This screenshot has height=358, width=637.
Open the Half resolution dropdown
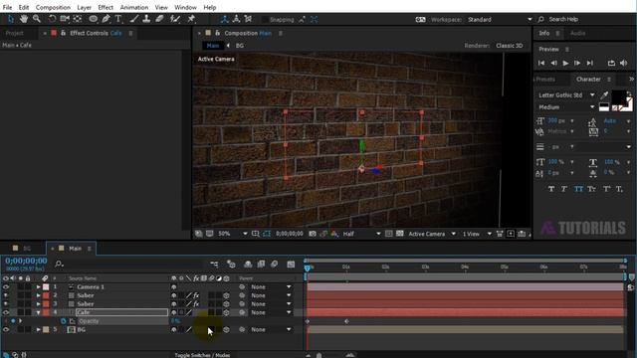click(x=361, y=234)
